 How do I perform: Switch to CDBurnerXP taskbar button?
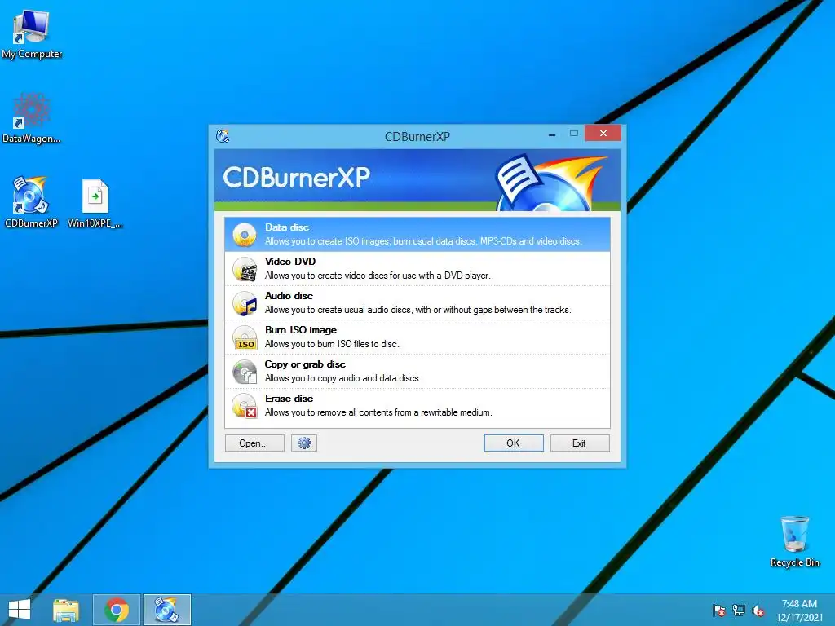coord(166,610)
